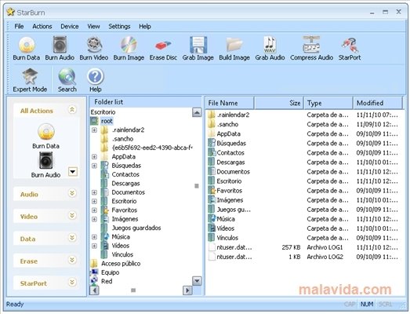
Task: Expand the AppData folder in tree
Action: 94,157
